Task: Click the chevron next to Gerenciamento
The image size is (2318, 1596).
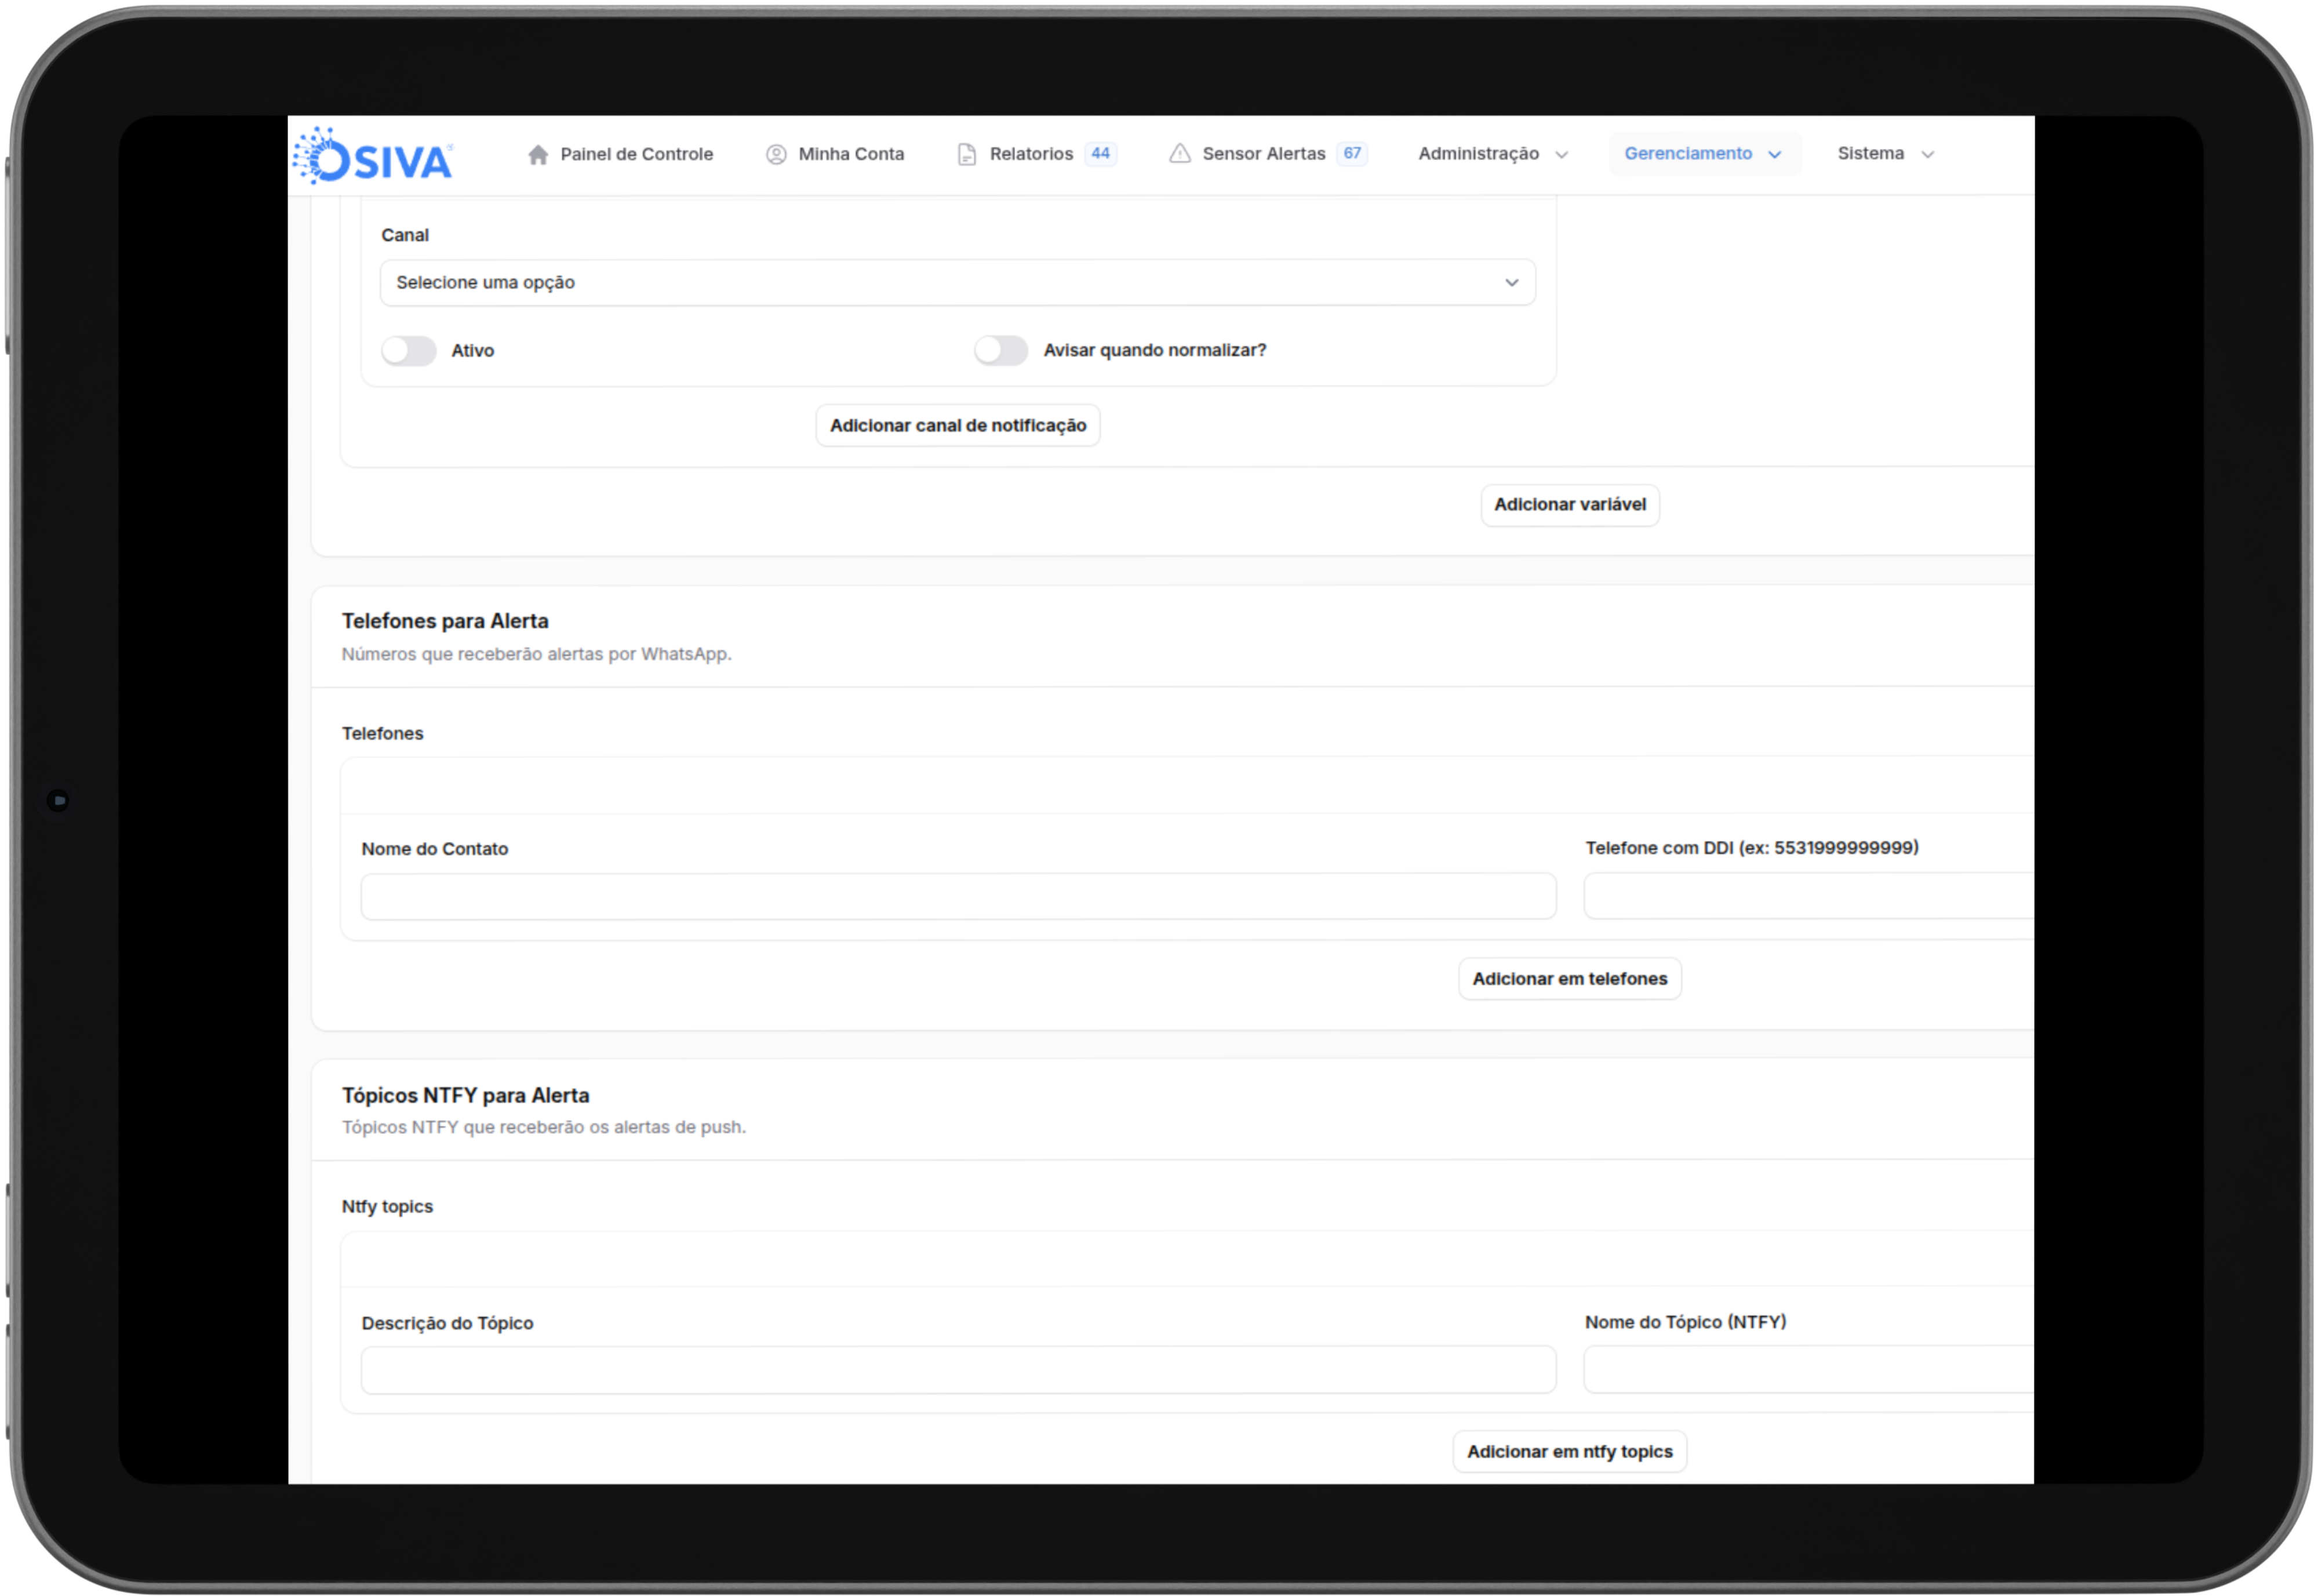Action: [1774, 155]
